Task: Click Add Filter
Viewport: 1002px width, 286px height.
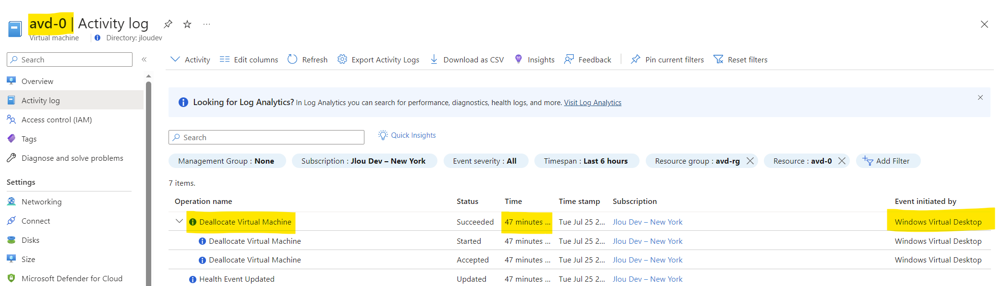Action: (x=888, y=161)
